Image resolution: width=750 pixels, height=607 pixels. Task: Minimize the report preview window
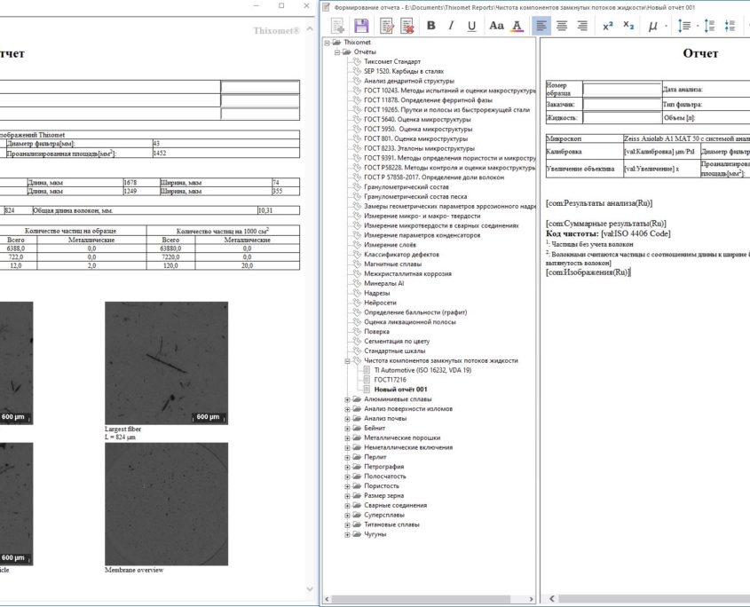pyautogui.click(x=257, y=5)
